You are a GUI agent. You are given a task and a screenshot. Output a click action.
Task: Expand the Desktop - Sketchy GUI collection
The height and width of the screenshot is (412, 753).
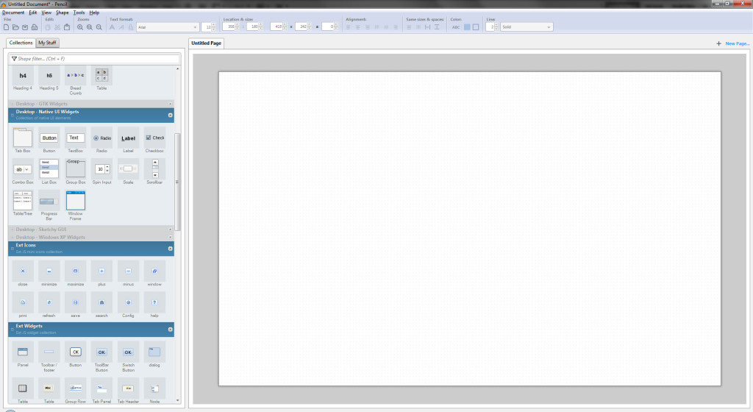pos(90,230)
